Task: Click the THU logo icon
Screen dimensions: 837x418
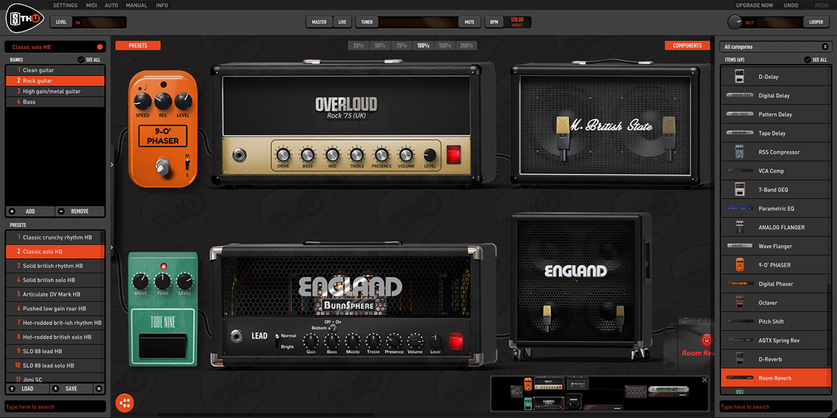Action: (x=25, y=18)
